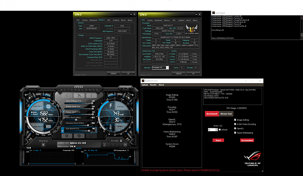The height and width of the screenshot is (176, 303).
Task: Click the RealBench system specs text box
Action: tap(232, 96)
